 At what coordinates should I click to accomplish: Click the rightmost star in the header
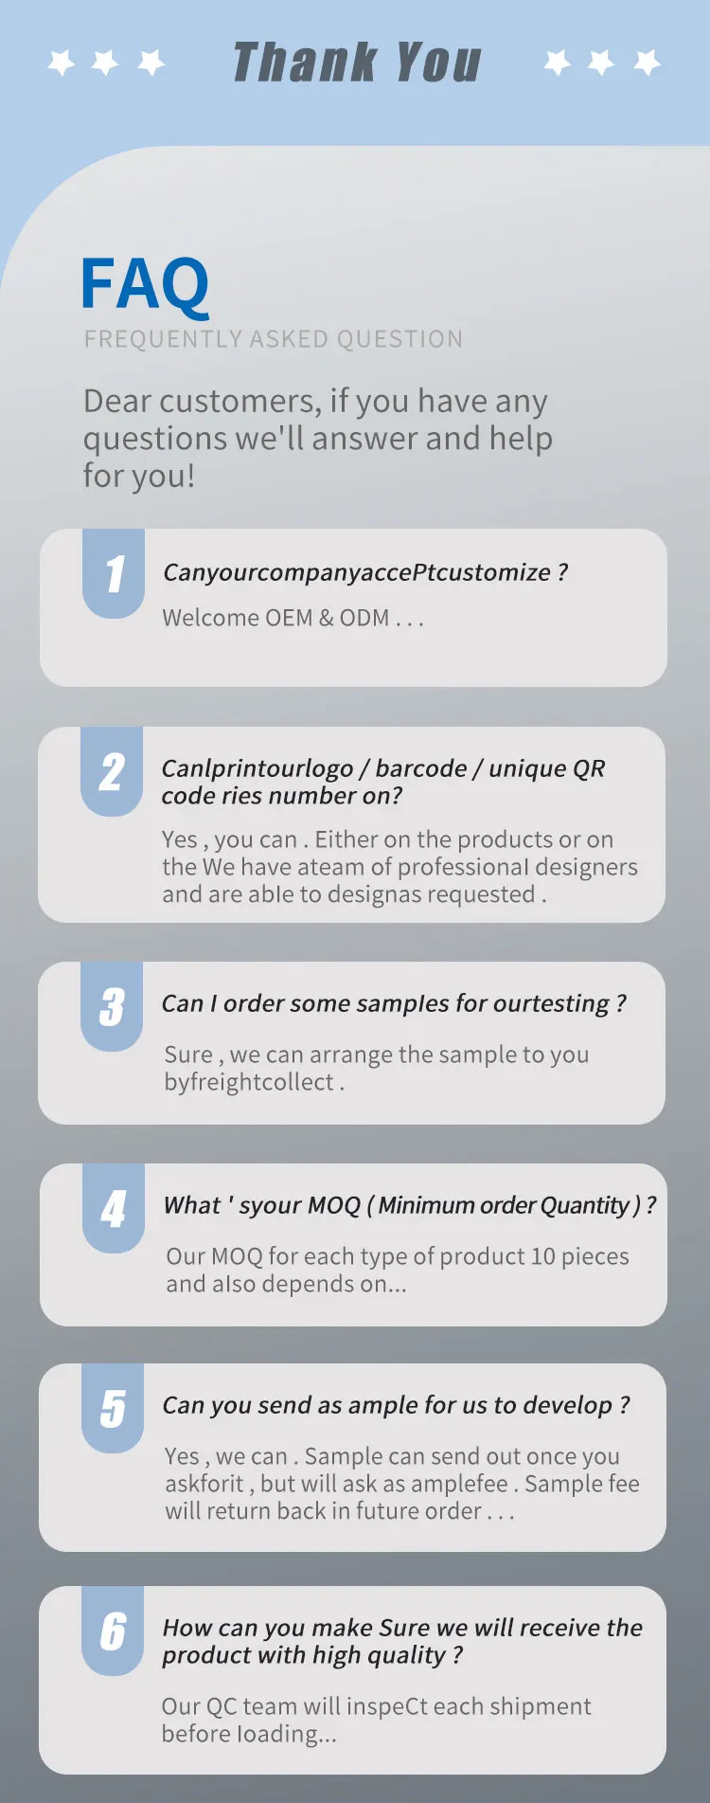pos(648,63)
